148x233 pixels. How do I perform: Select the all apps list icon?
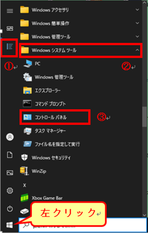10,47
